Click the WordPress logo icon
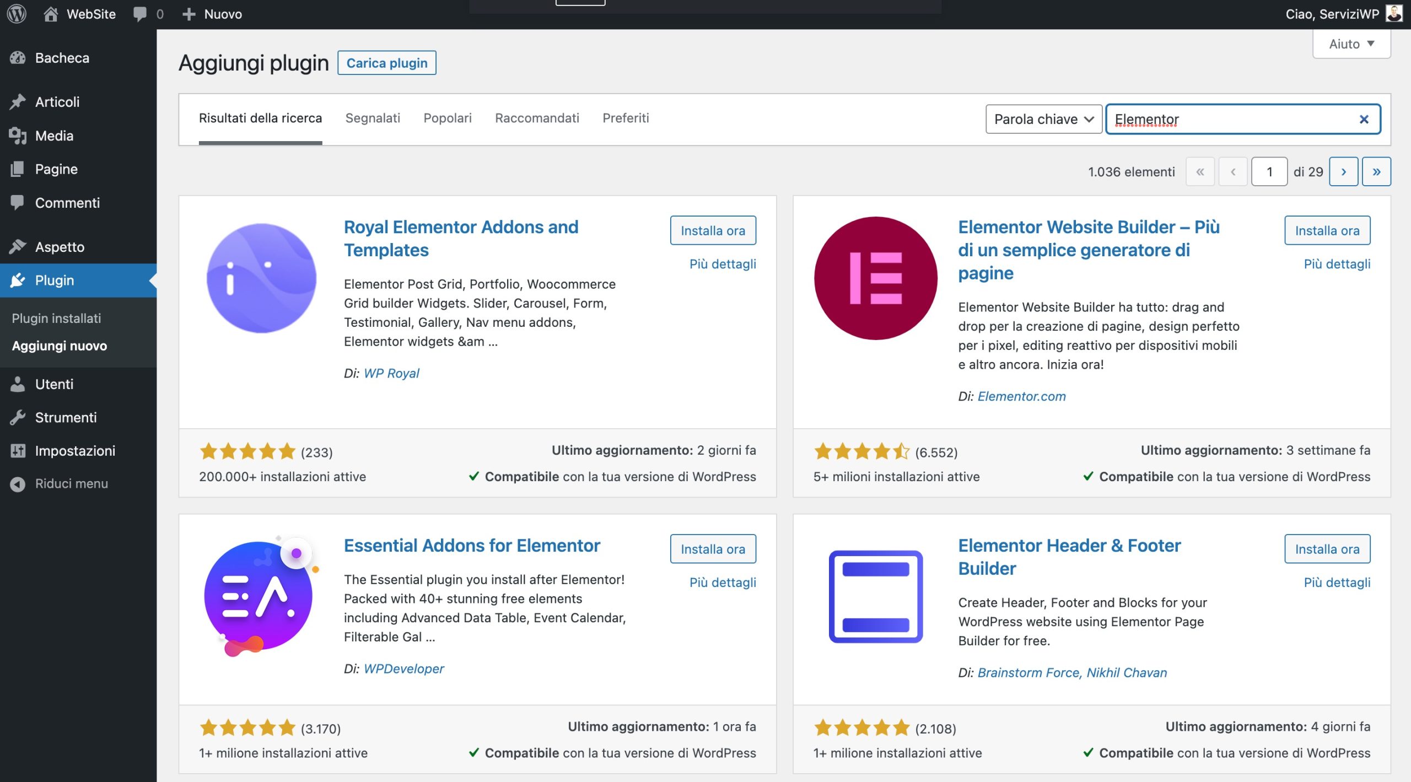Viewport: 1411px width, 782px height. [x=17, y=14]
